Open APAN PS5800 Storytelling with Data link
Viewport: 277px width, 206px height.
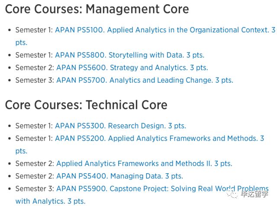[130, 55]
